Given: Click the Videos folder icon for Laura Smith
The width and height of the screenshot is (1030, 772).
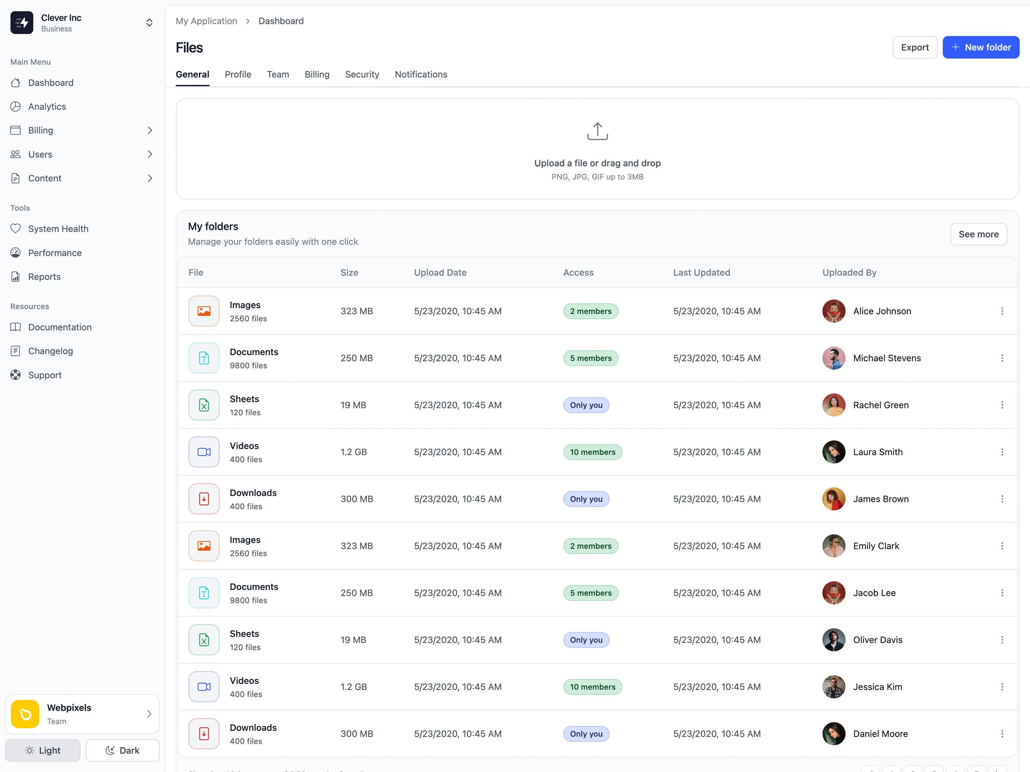Looking at the screenshot, I should [x=204, y=452].
